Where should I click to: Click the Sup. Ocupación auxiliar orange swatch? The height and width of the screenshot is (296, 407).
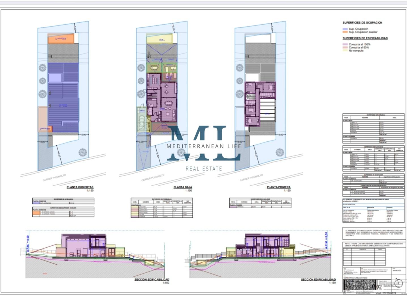345,32
